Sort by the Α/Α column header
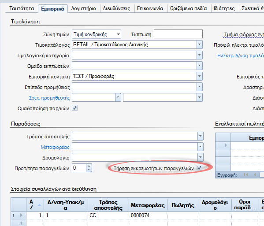The image size is (264, 226). pyautogui.click(x=35, y=204)
